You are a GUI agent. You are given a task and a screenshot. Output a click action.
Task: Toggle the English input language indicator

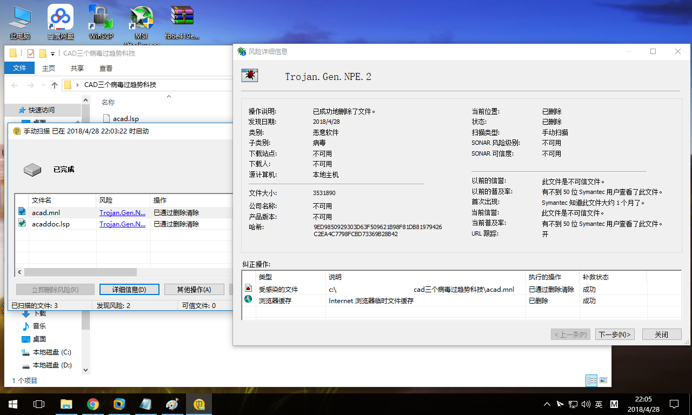coord(599,404)
